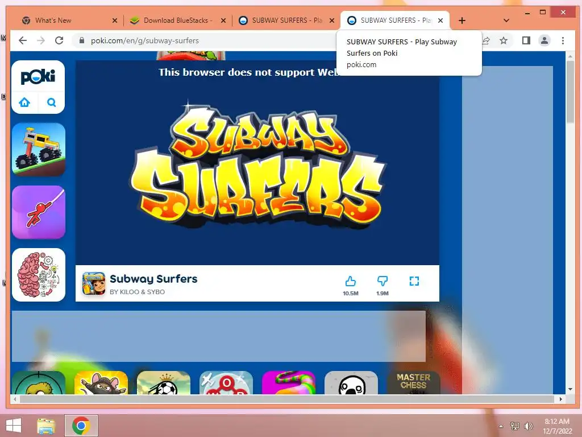
Task: Open the skull face game tile
Action: pos(351,382)
